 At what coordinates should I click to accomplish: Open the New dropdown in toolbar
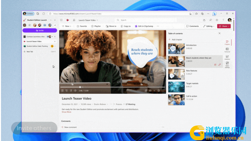(x=67, y=26)
